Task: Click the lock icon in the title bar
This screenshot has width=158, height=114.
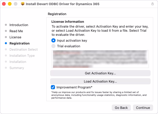Action: [x=152, y=4]
